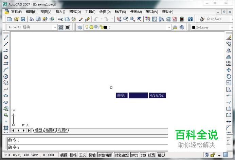Expand the layer list dropdown
Viewport: 235px width, 160px height.
[x=169, y=27]
